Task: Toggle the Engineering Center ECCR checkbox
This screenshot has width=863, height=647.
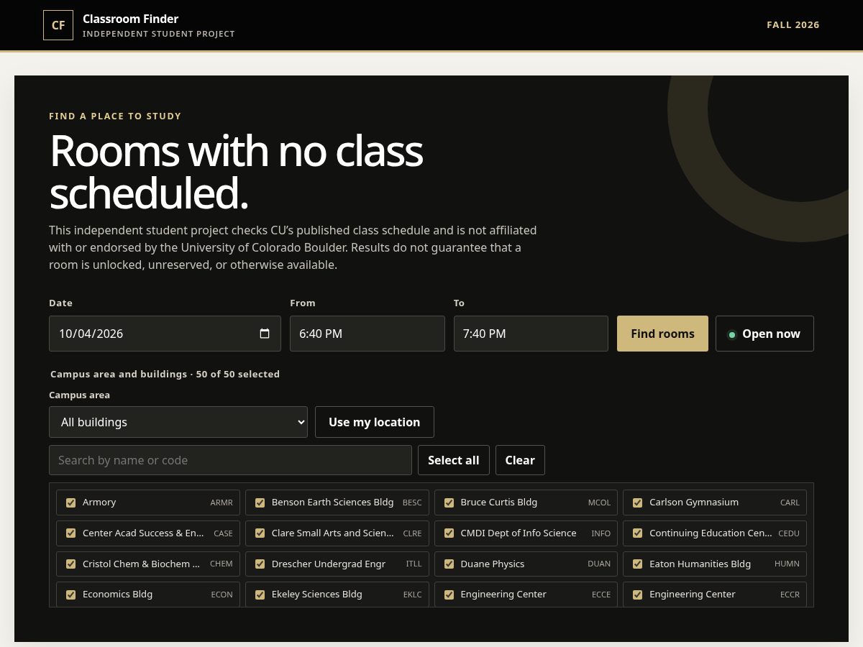Action: (637, 595)
